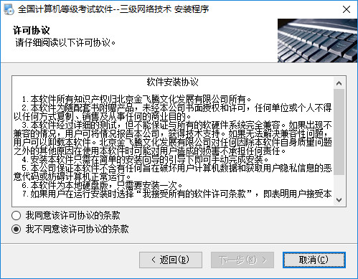Click the 返回(B) back button

pos(171,260)
